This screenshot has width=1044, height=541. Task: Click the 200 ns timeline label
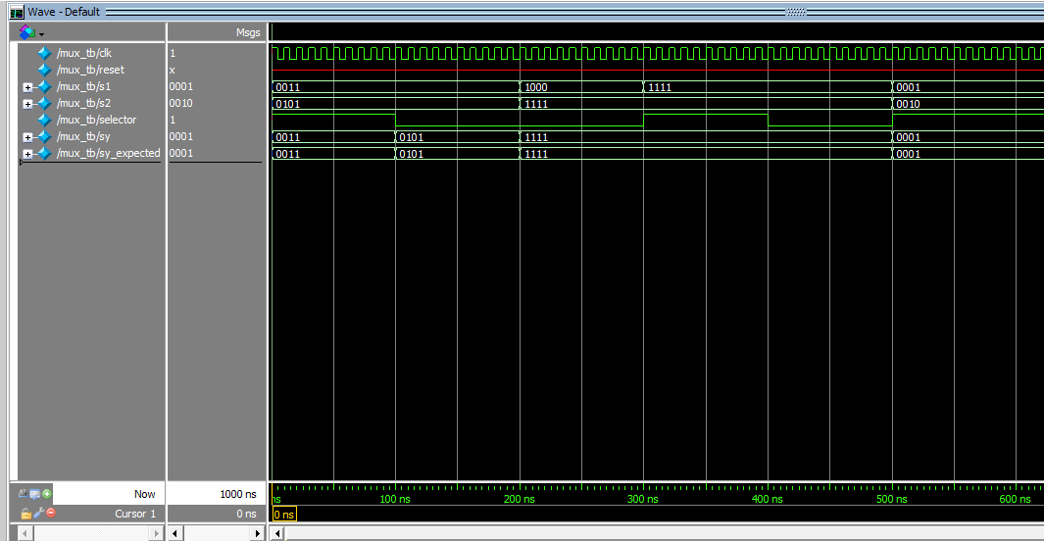[520, 499]
